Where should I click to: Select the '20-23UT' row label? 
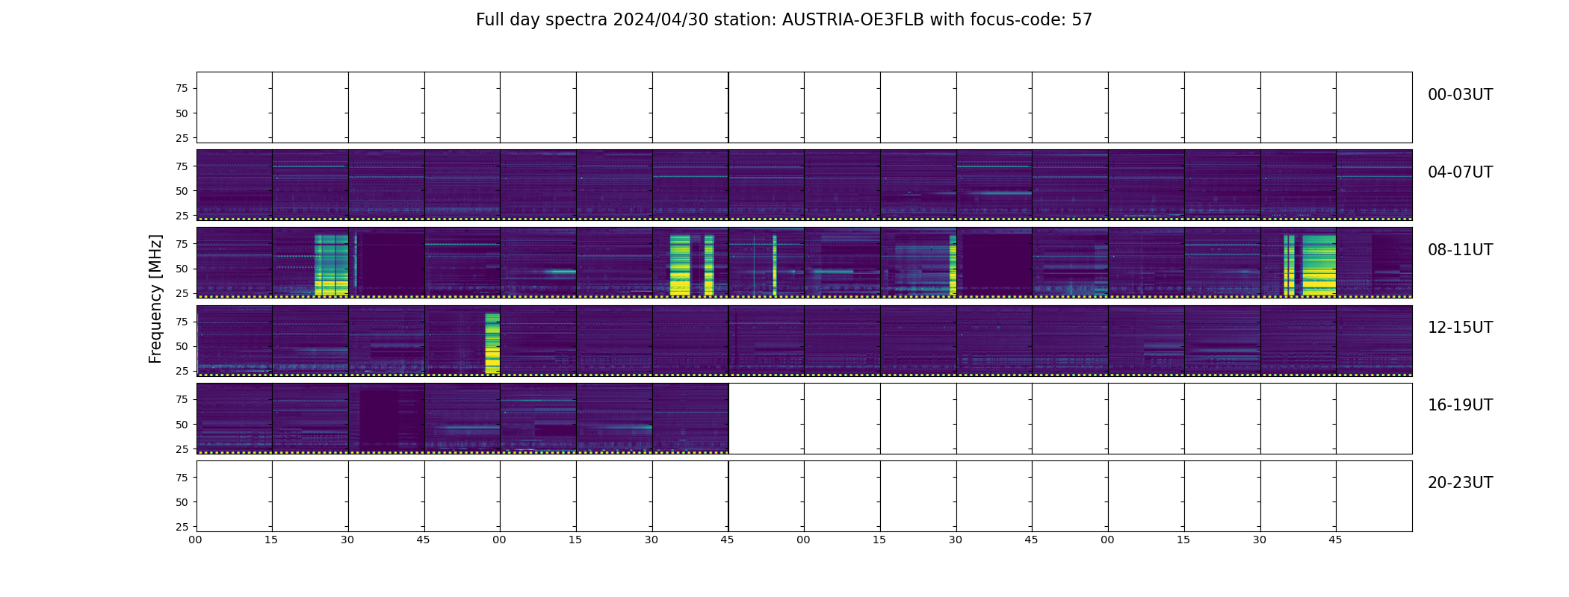(x=1460, y=483)
